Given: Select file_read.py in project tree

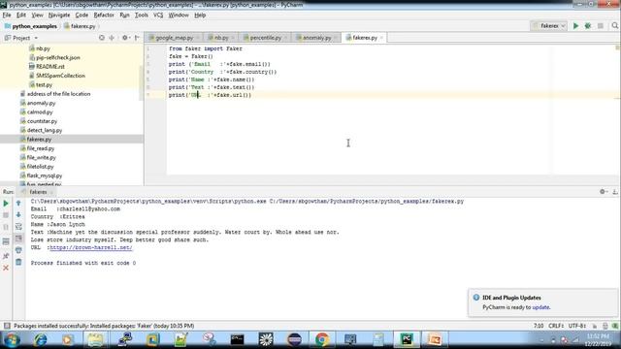Looking at the screenshot, I should (41, 148).
